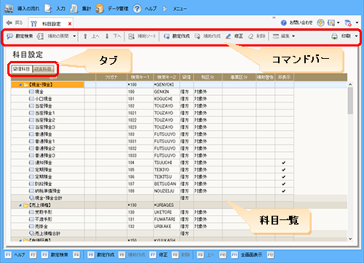Click the scrollbar down arrow in list

point(350,239)
